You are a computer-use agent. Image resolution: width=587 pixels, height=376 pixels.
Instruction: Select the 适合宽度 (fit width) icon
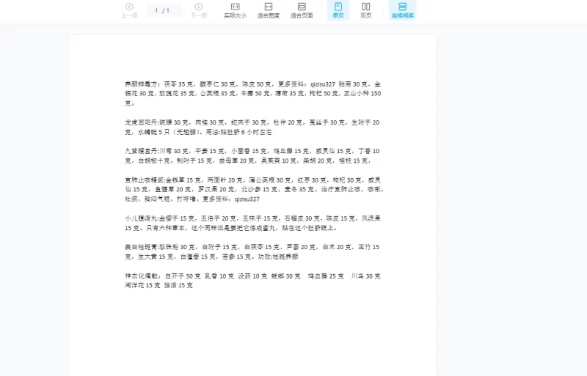268,7
